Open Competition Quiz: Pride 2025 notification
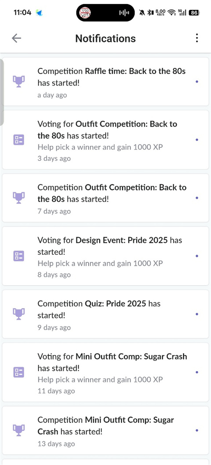211x465 pixels. [x=105, y=314]
